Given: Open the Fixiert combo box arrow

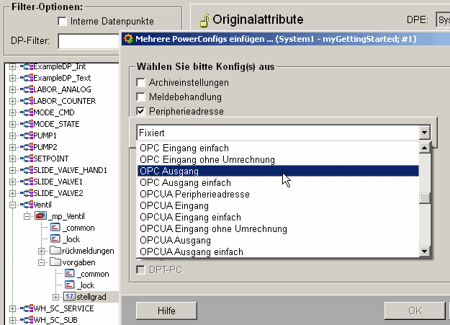Looking at the screenshot, I should coord(425,133).
